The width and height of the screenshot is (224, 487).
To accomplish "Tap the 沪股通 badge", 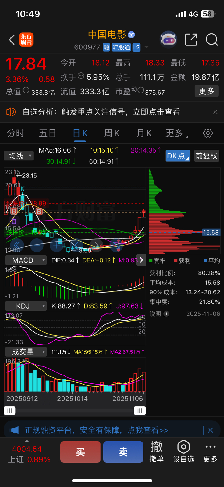I will point(121,47).
